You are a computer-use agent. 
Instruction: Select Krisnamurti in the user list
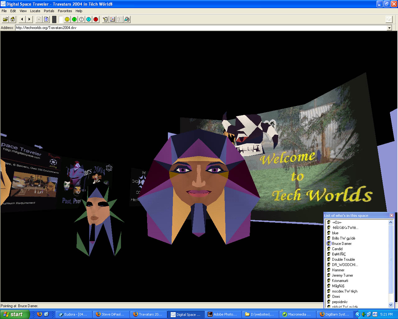(x=340, y=281)
